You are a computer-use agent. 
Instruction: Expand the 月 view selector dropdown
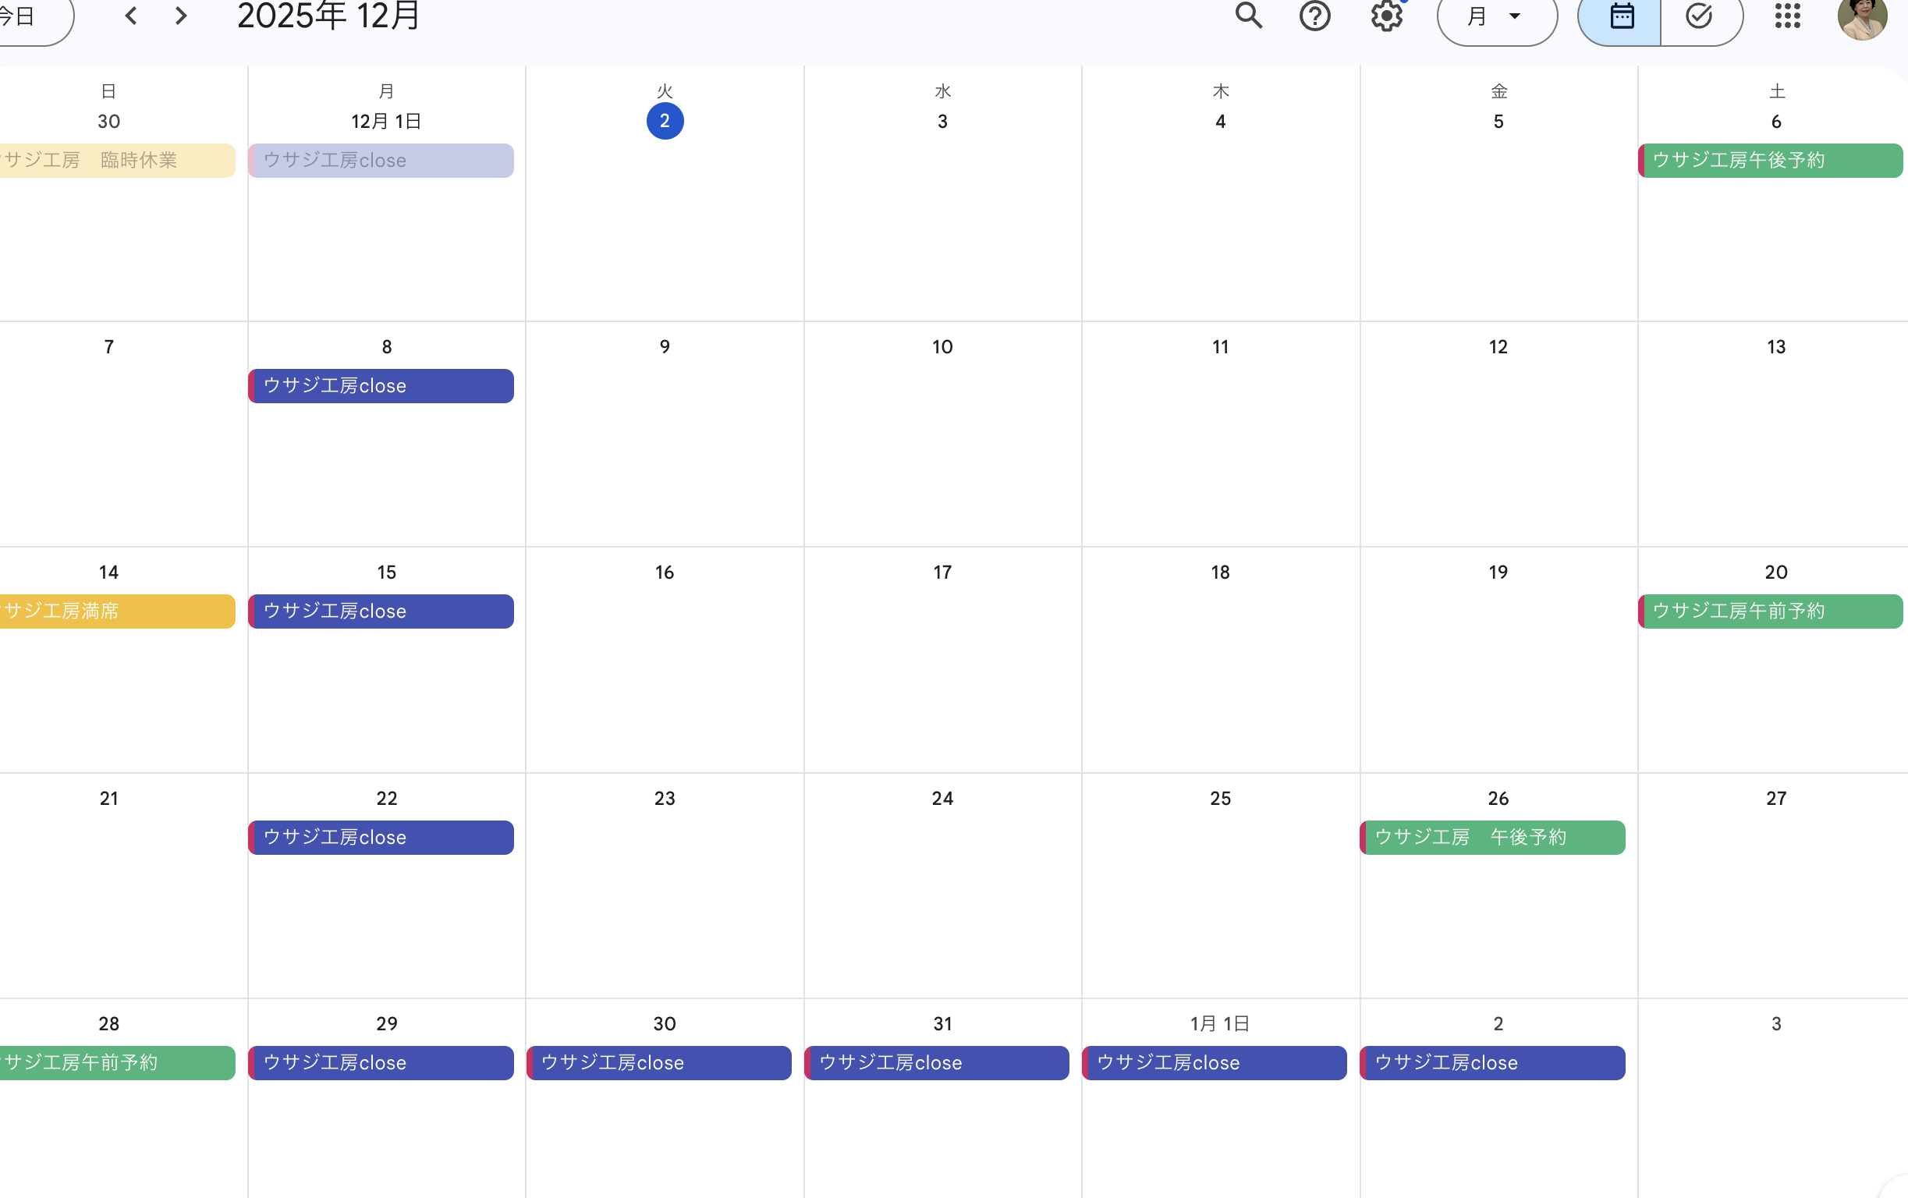(x=1496, y=16)
